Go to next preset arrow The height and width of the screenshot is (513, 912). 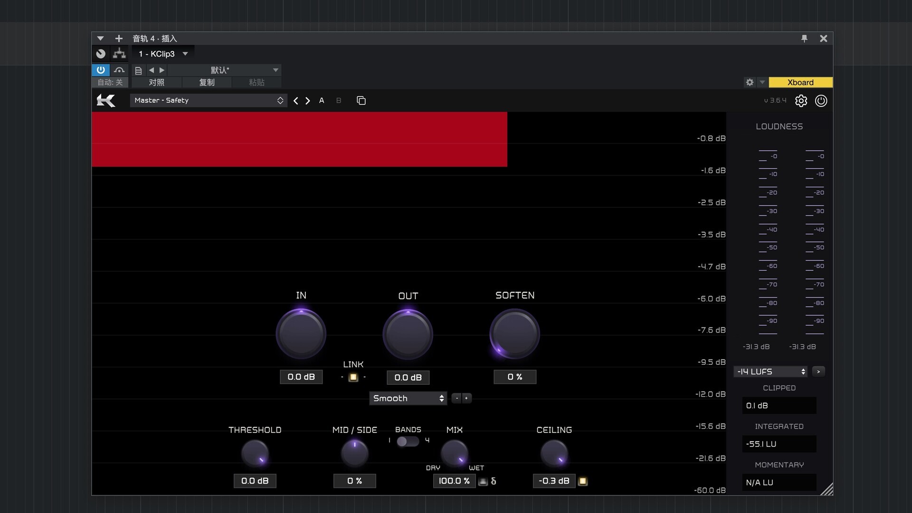(x=308, y=101)
